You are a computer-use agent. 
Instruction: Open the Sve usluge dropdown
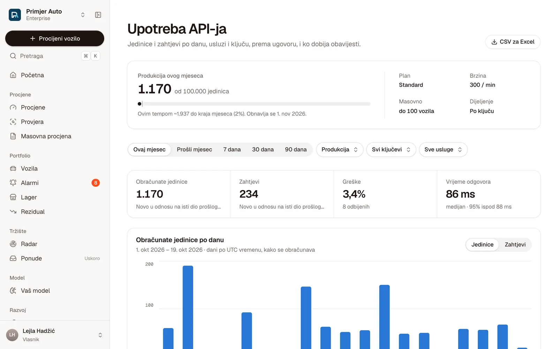(x=443, y=149)
